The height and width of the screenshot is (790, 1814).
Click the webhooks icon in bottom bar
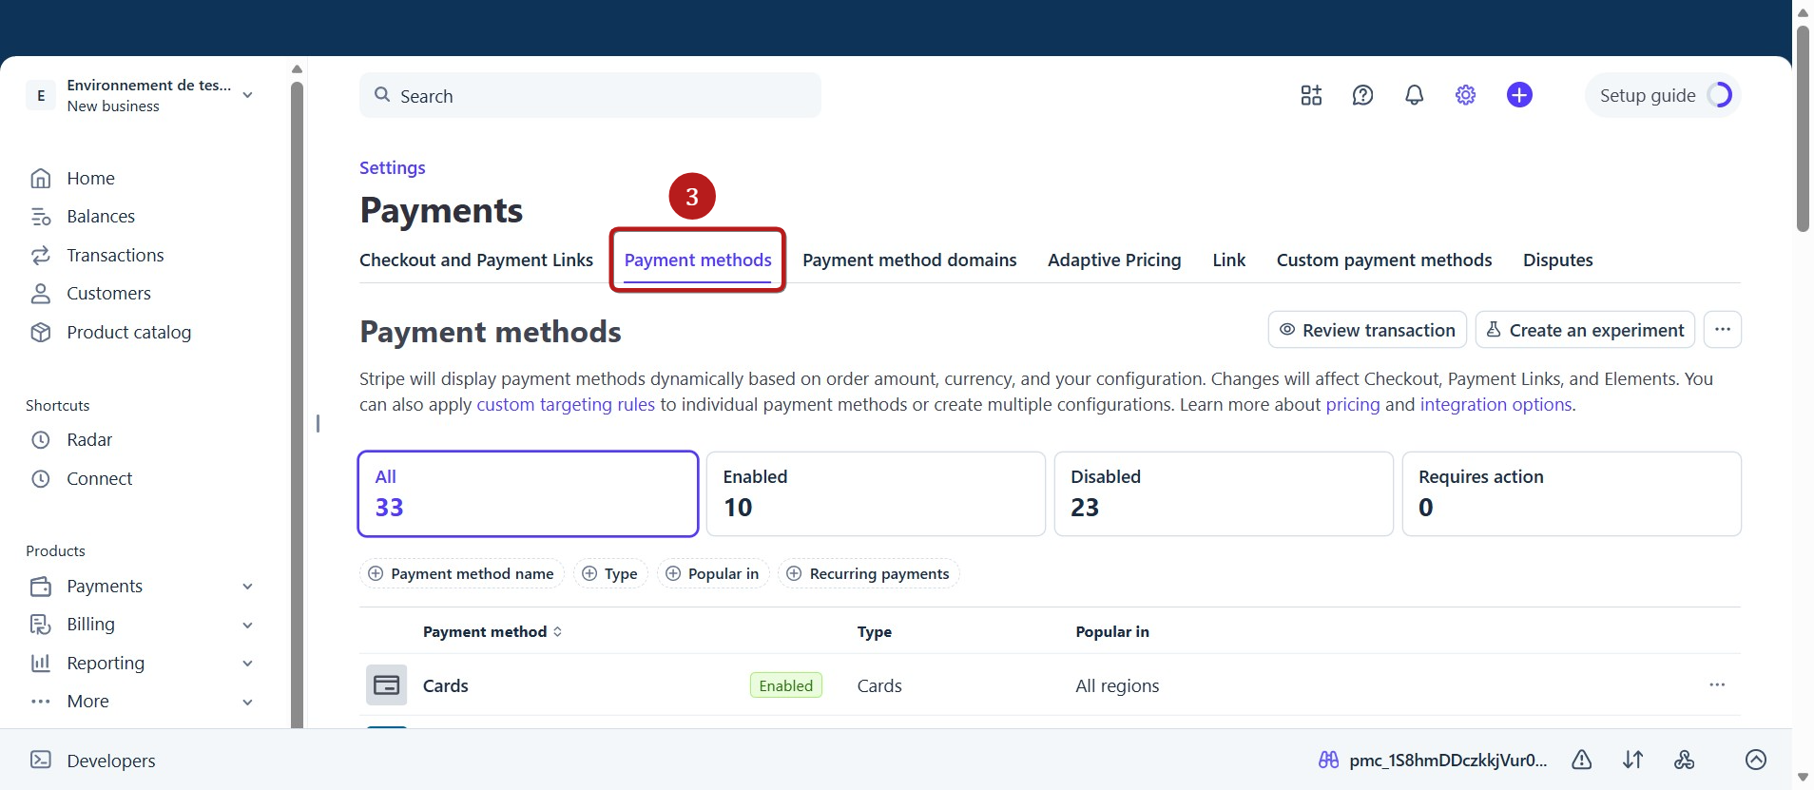point(1684,760)
